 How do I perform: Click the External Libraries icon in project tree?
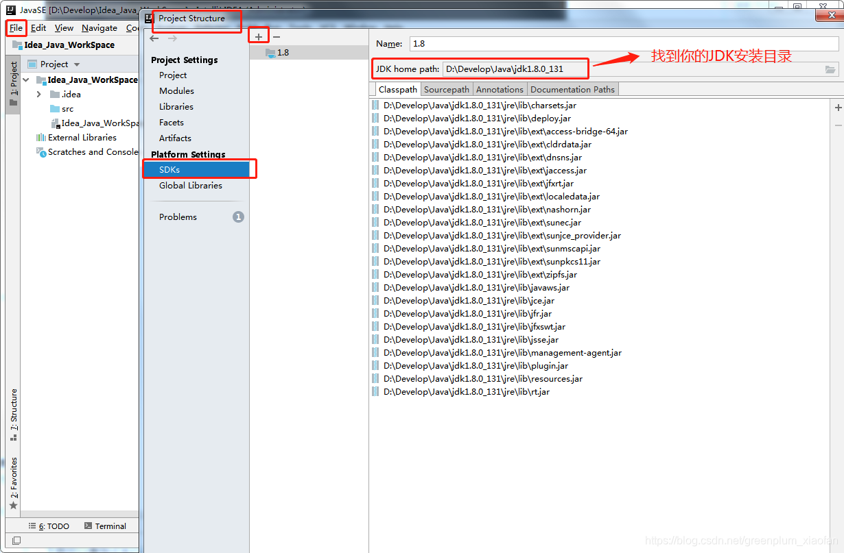[41, 138]
